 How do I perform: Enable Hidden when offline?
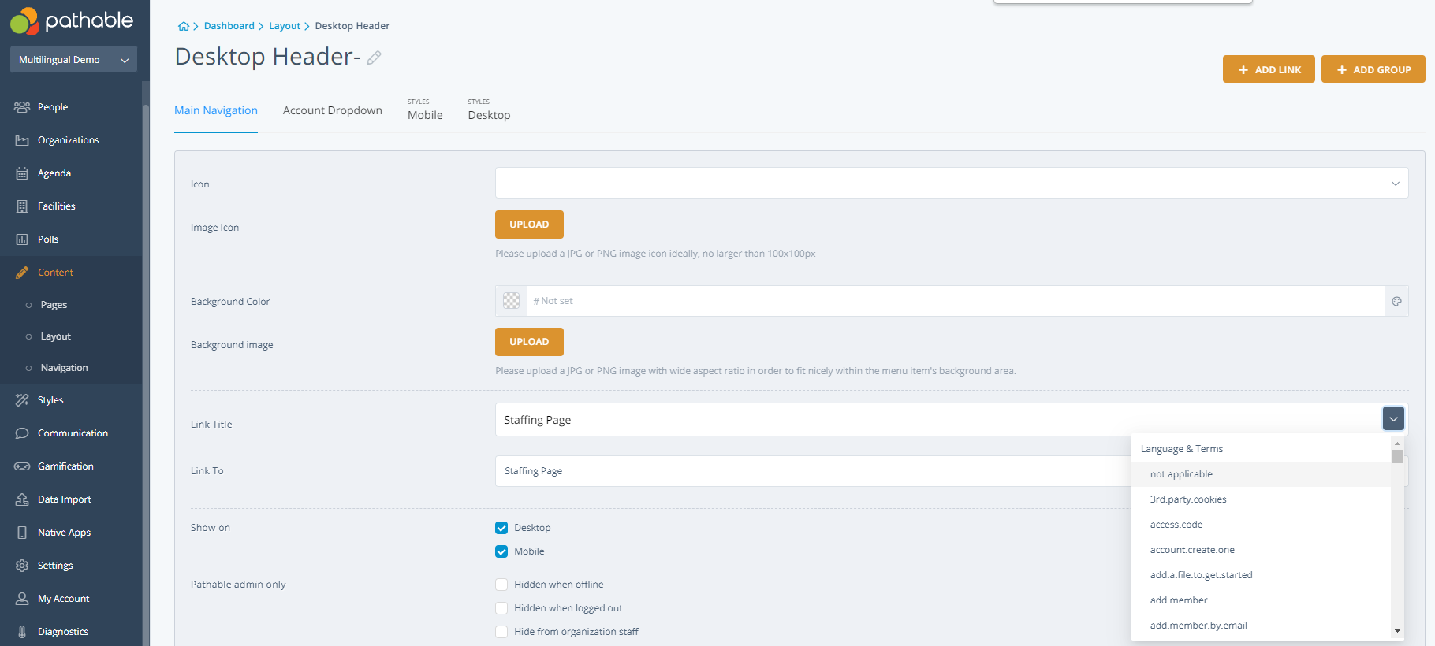(x=501, y=585)
